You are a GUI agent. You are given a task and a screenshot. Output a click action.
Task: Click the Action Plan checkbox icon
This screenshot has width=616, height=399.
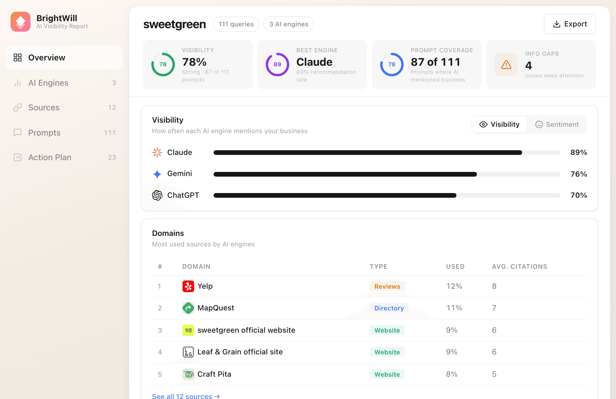click(18, 158)
